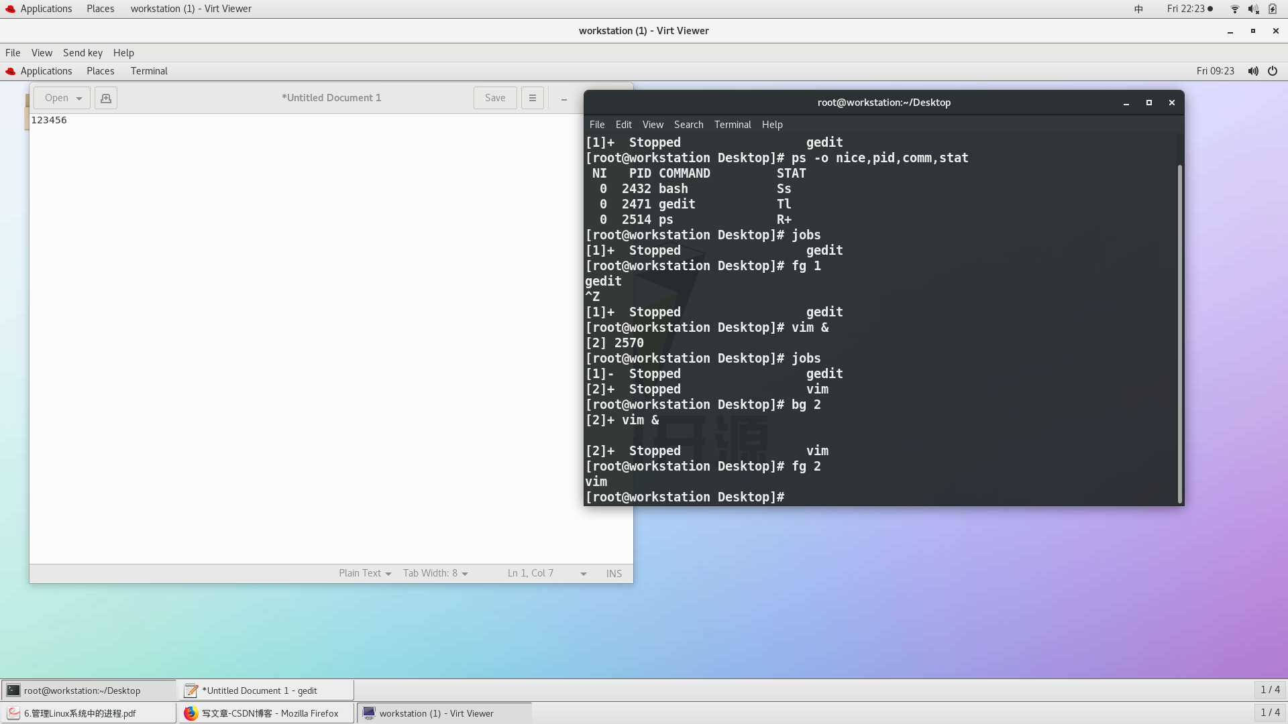Screen dimensions: 1288x724
Task: Click the host volume muted icon
Action: [1253, 9]
